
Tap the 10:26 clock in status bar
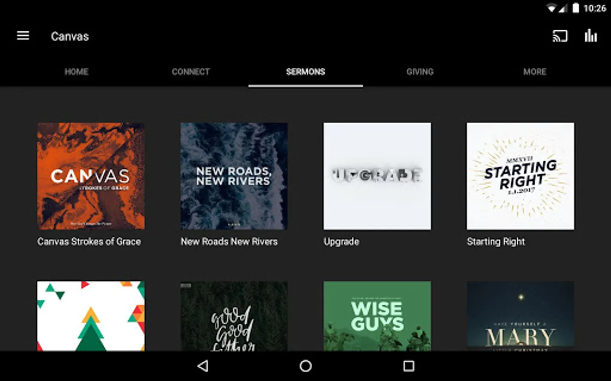(595, 8)
